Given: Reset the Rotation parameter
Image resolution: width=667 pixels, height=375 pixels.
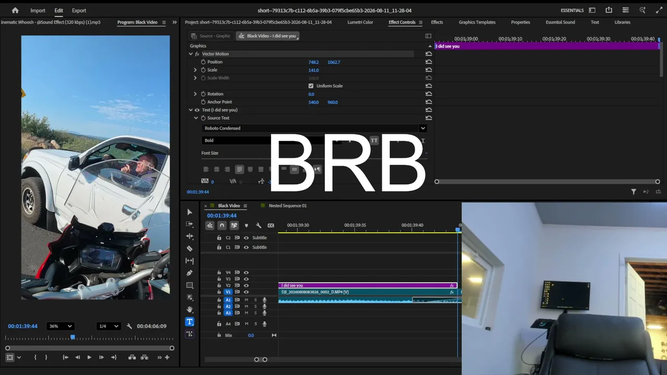Looking at the screenshot, I should point(428,94).
